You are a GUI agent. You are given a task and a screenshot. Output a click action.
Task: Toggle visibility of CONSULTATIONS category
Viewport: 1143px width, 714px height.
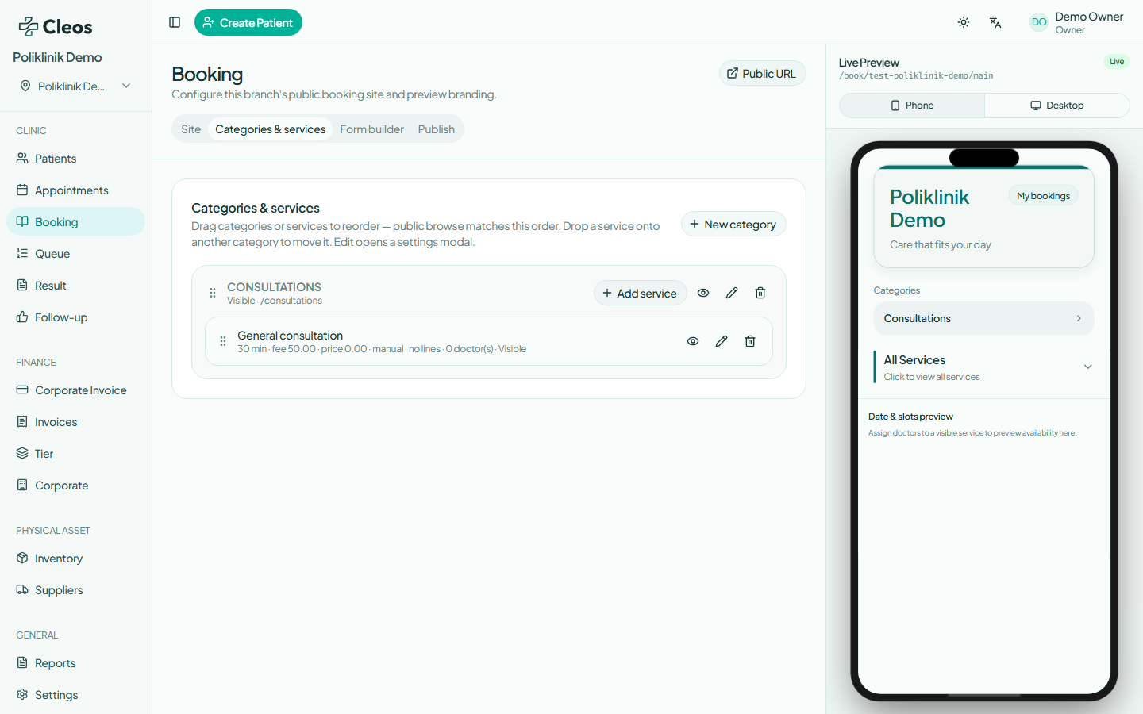[703, 293]
